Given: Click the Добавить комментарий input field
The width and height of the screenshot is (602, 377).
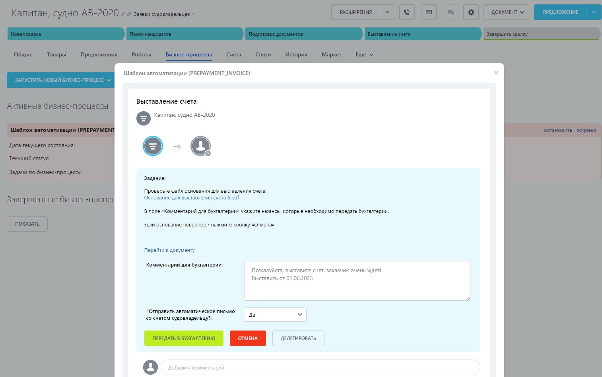Looking at the screenshot, I should pyautogui.click(x=320, y=367).
